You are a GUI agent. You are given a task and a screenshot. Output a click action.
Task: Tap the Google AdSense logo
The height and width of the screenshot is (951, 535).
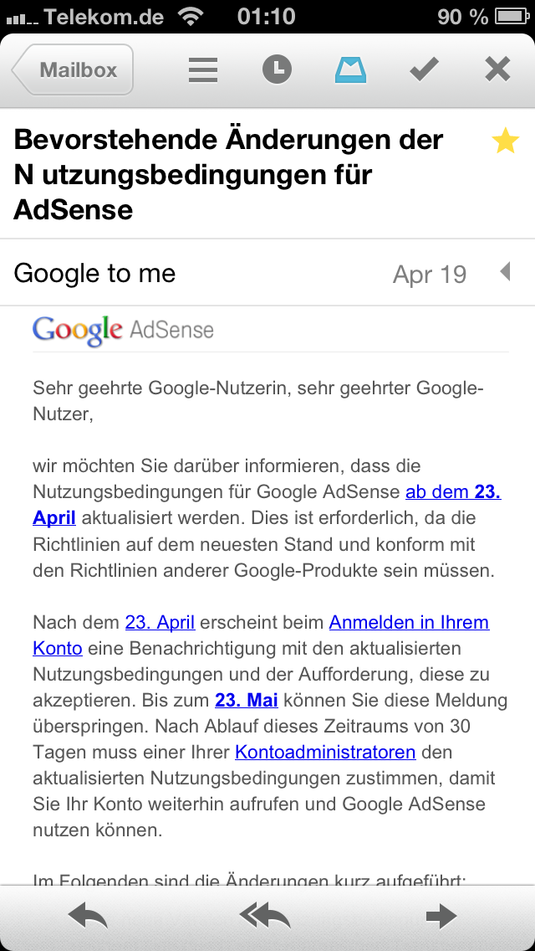[x=124, y=330]
